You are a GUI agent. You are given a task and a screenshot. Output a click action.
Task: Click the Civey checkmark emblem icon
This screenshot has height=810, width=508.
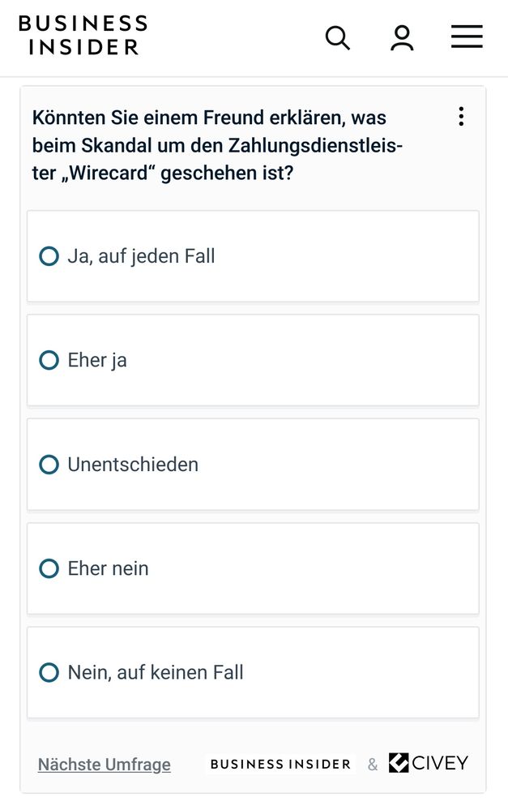pos(399,763)
